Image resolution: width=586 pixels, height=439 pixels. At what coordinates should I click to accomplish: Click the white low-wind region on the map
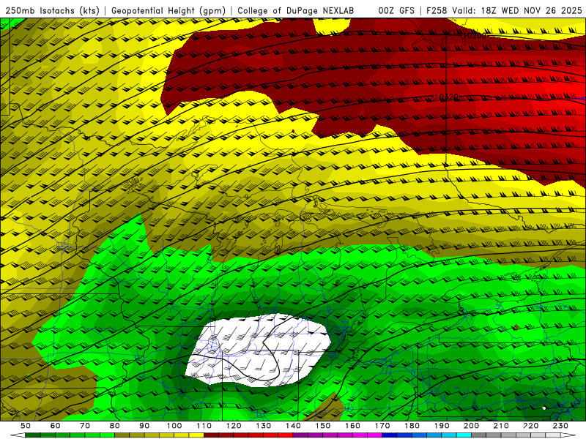pos(258,351)
